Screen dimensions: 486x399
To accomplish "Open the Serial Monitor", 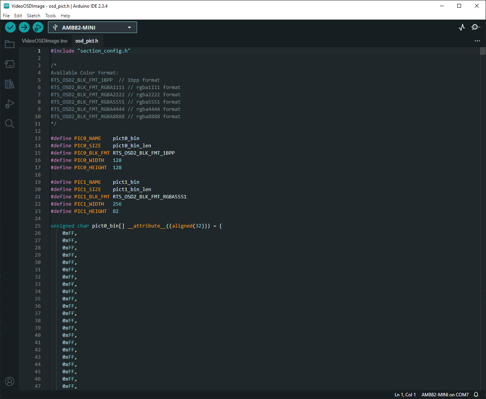I will 476,27.
